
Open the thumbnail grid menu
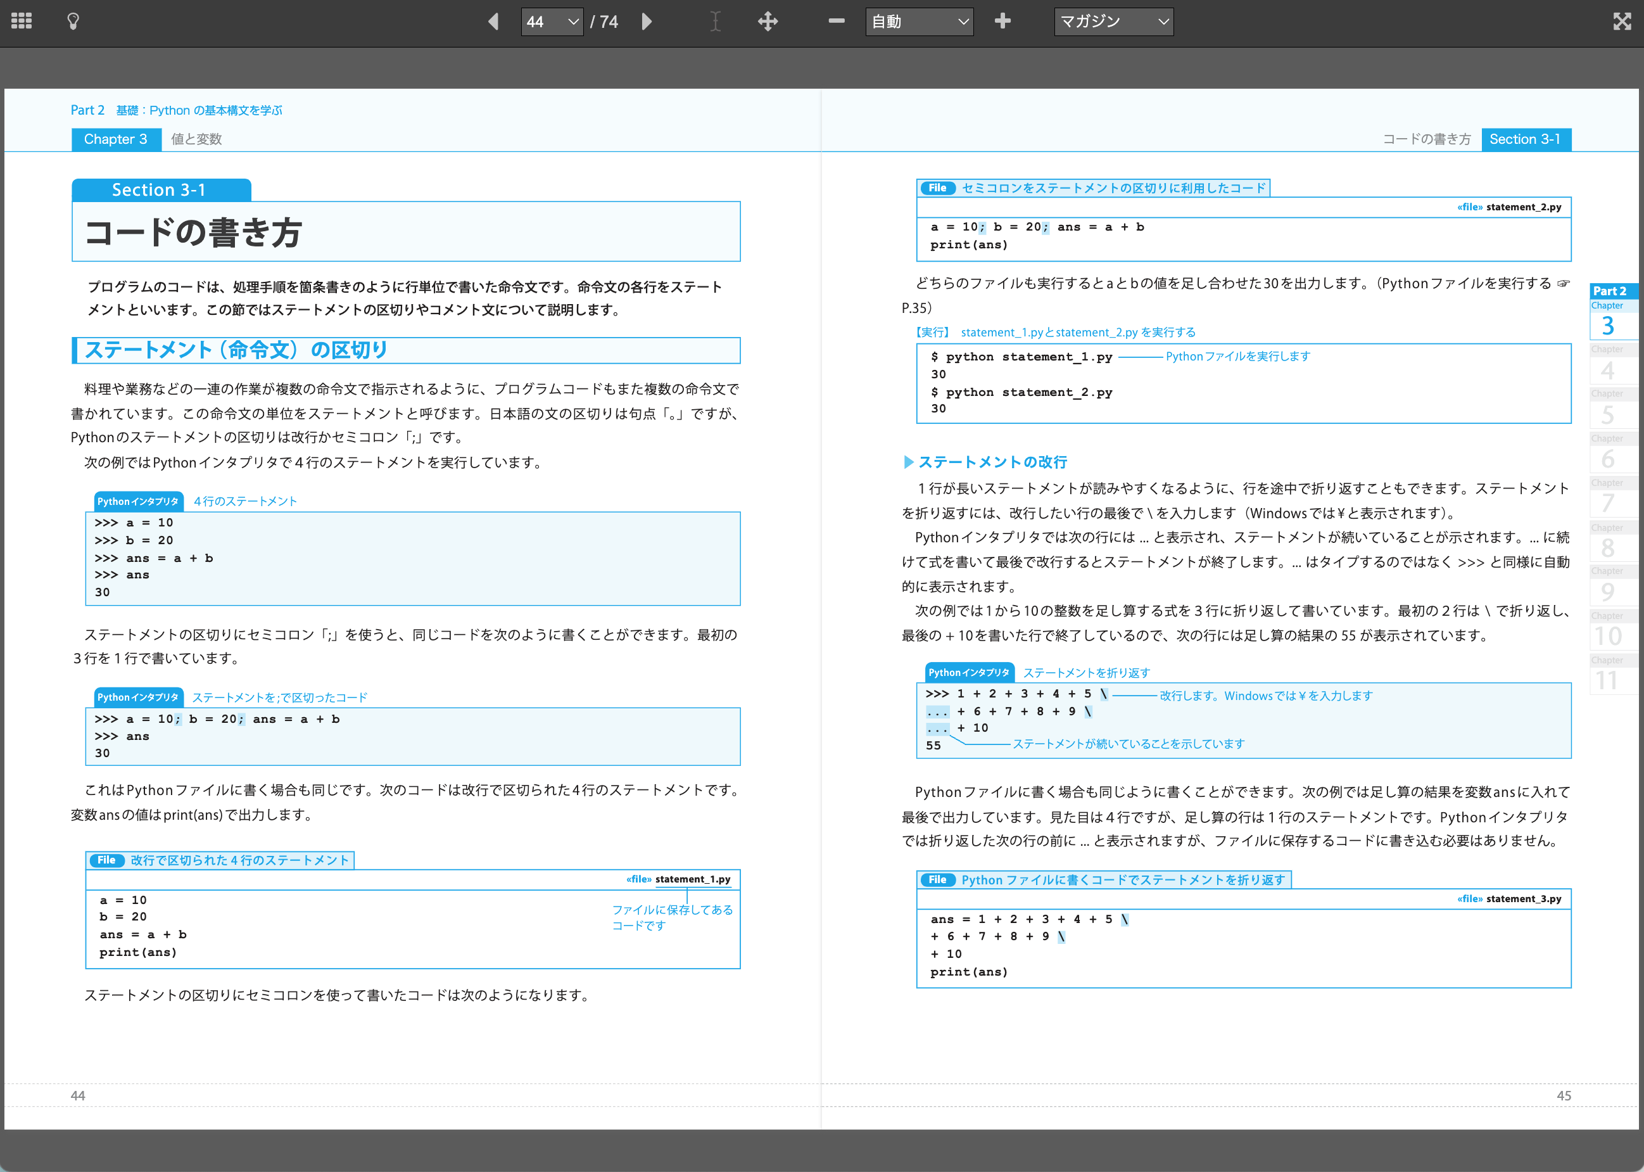(x=21, y=21)
